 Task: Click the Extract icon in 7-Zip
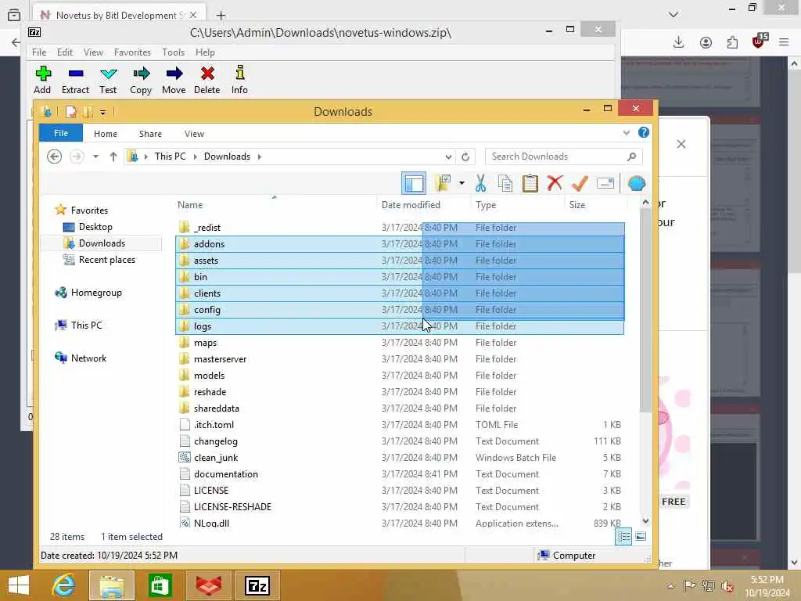pos(75,80)
